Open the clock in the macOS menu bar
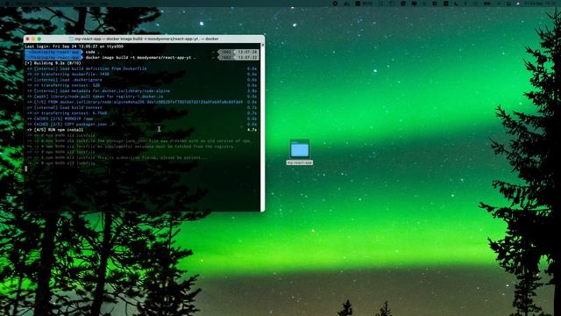This screenshot has width=561, height=316. click(x=540, y=4)
